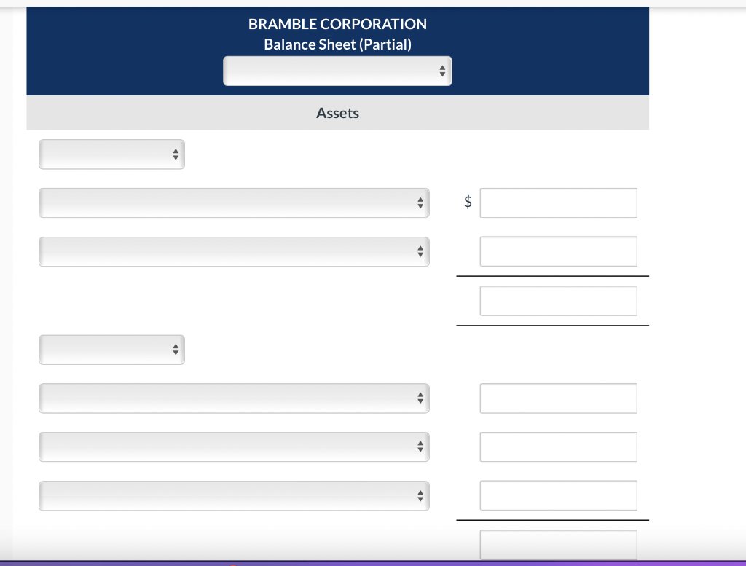Open the first asset line item dropdown
Screen dimensions: 746x566
click(x=234, y=203)
